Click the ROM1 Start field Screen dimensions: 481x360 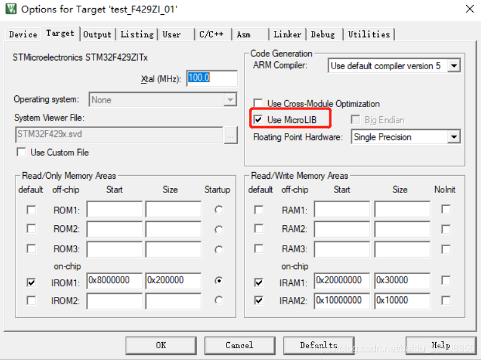[115, 210]
